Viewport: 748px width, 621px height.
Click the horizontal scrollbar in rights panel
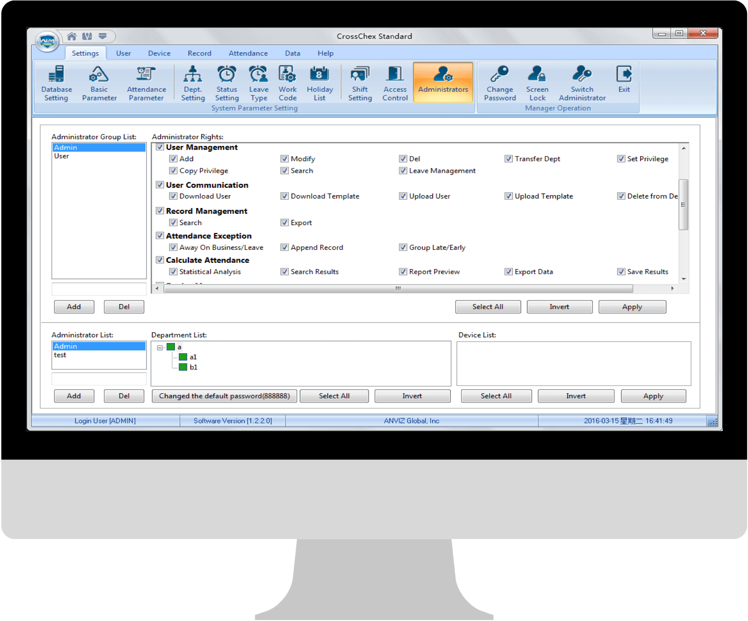coord(398,289)
